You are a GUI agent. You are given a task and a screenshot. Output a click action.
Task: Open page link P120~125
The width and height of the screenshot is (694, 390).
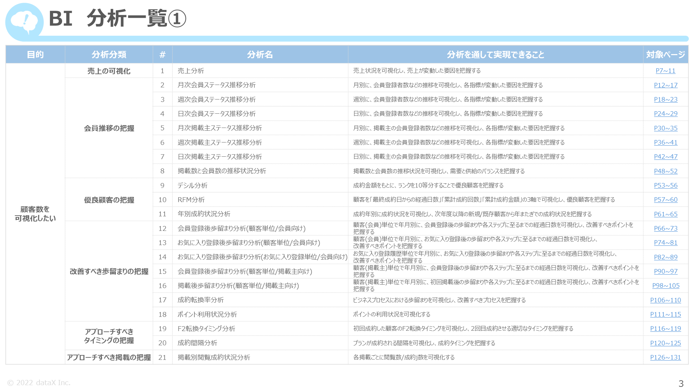pyautogui.click(x=666, y=343)
